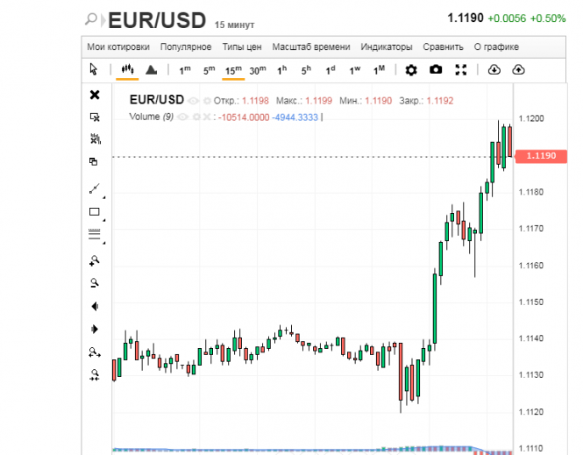Click the Откр.: 1.1198 open value

click(241, 101)
